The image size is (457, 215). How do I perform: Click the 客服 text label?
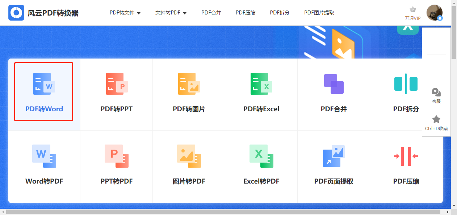[x=436, y=102]
